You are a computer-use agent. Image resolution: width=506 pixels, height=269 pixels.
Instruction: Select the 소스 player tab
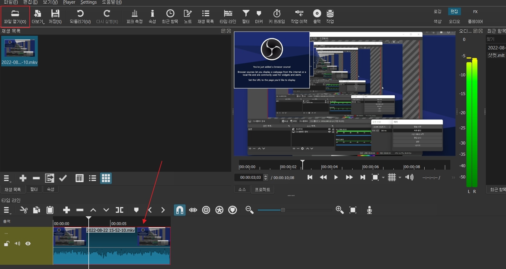(242, 189)
